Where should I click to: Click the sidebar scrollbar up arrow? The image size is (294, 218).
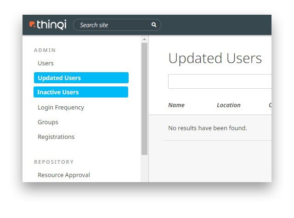pos(144,39)
